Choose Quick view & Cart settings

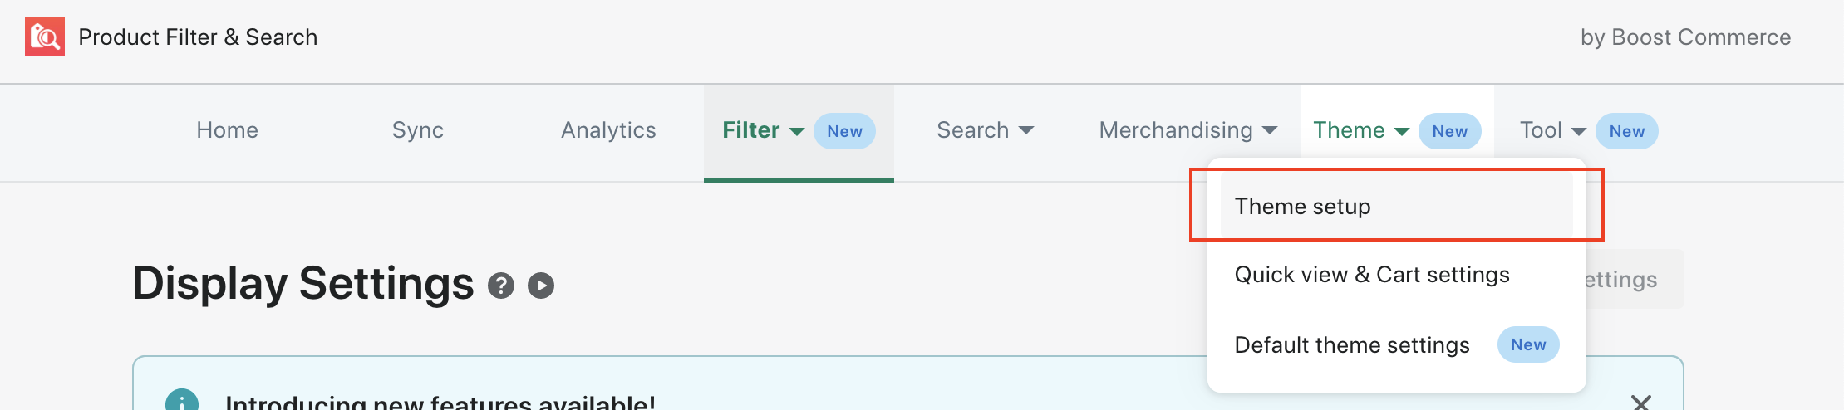(1371, 275)
